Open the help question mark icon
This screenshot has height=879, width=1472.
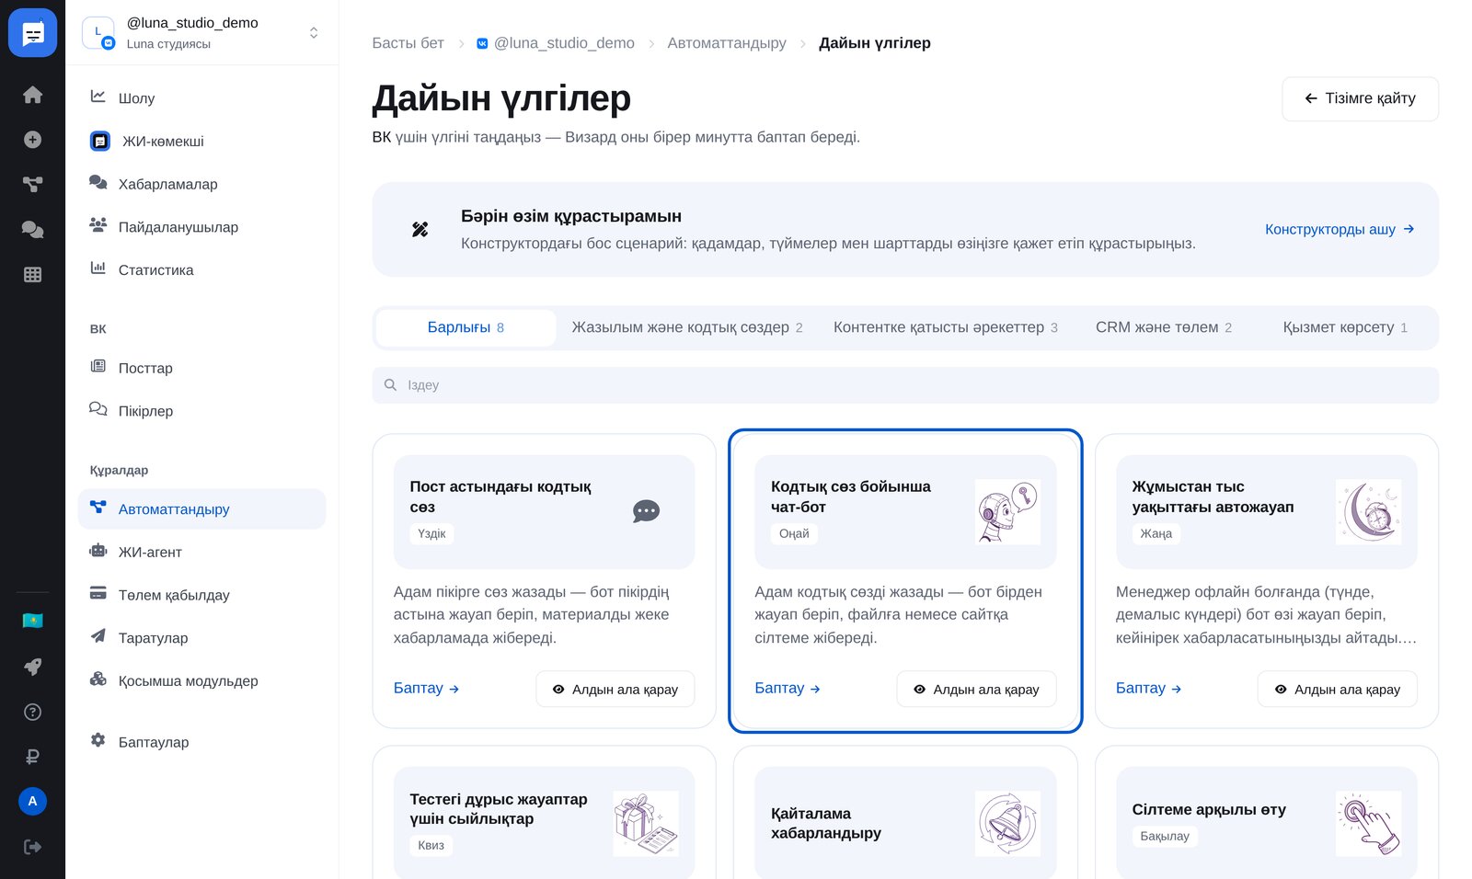32,712
